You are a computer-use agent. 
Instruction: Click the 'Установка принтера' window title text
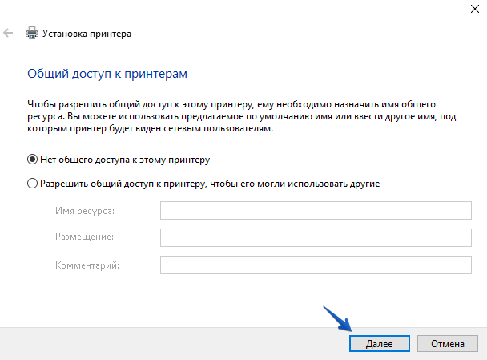pos(87,34)
